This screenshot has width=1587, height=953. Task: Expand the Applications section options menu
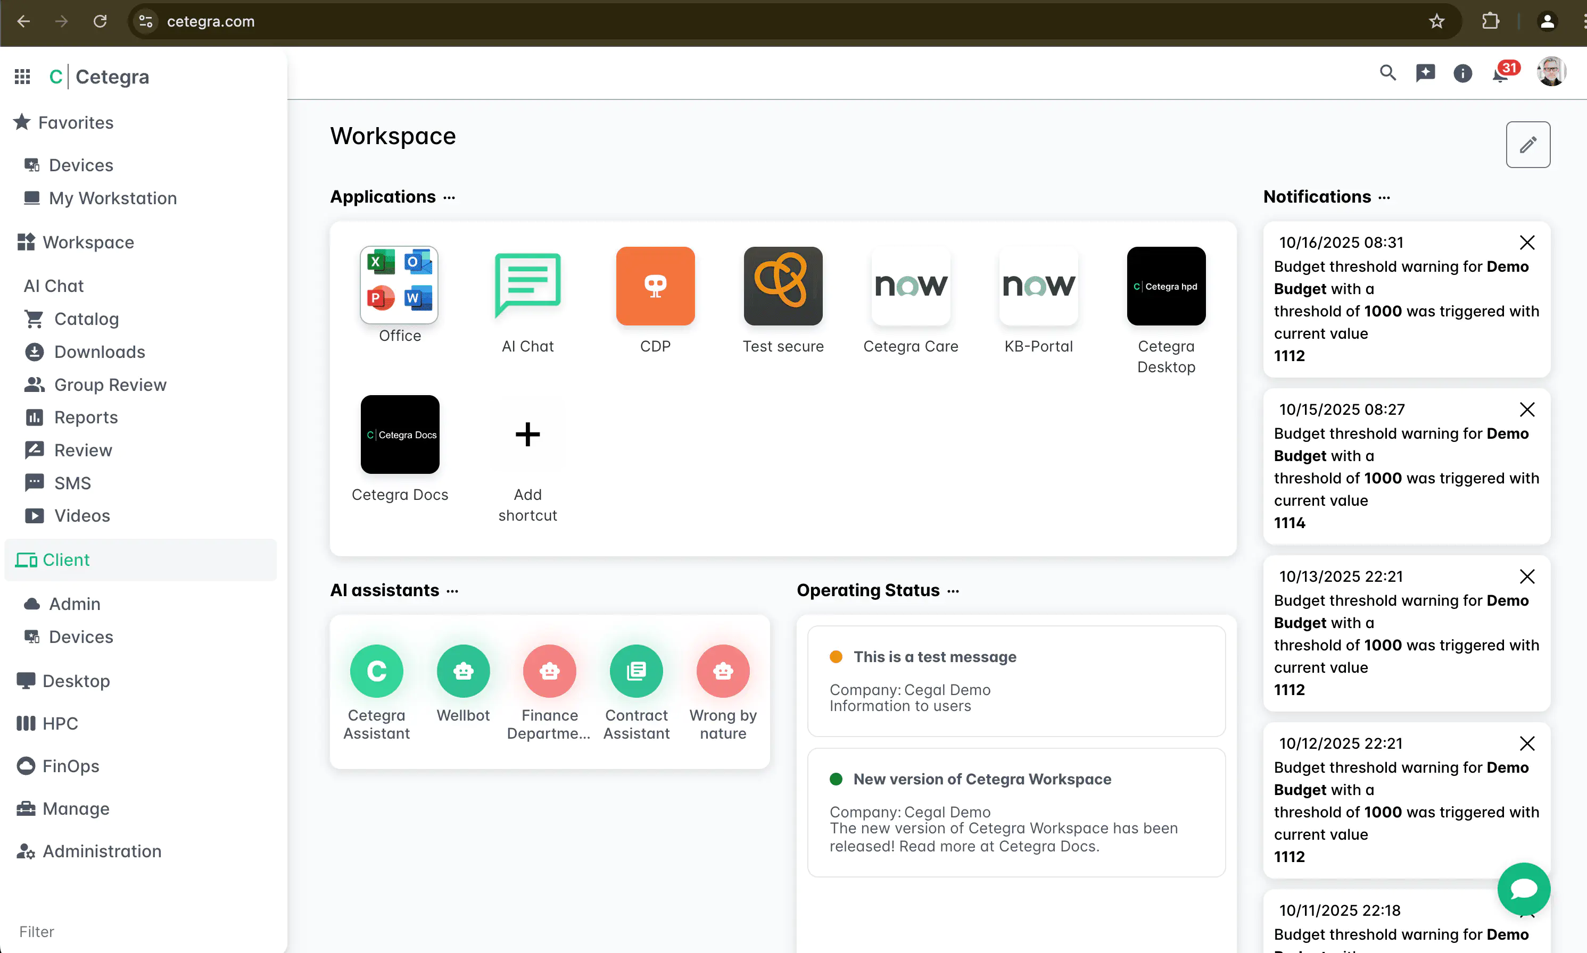[x=449, y=198]
